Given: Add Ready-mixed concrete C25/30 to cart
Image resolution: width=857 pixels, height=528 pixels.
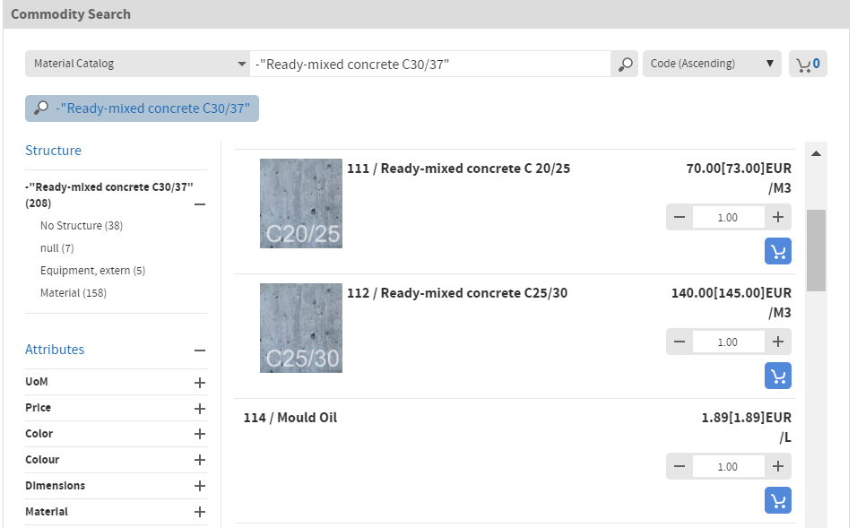Looking at the screenshot, I should click(778, 376).
